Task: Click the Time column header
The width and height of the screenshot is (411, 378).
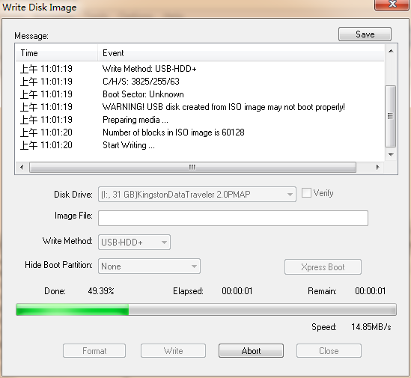Action: 57,53
